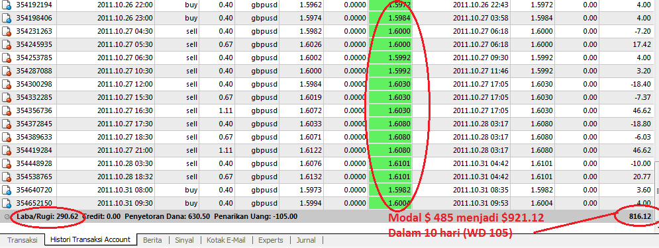Screen dimensions: 659x248
Task: Click the Penarikan Uang: -105.00 entry
Action: (x=256, y=217)
